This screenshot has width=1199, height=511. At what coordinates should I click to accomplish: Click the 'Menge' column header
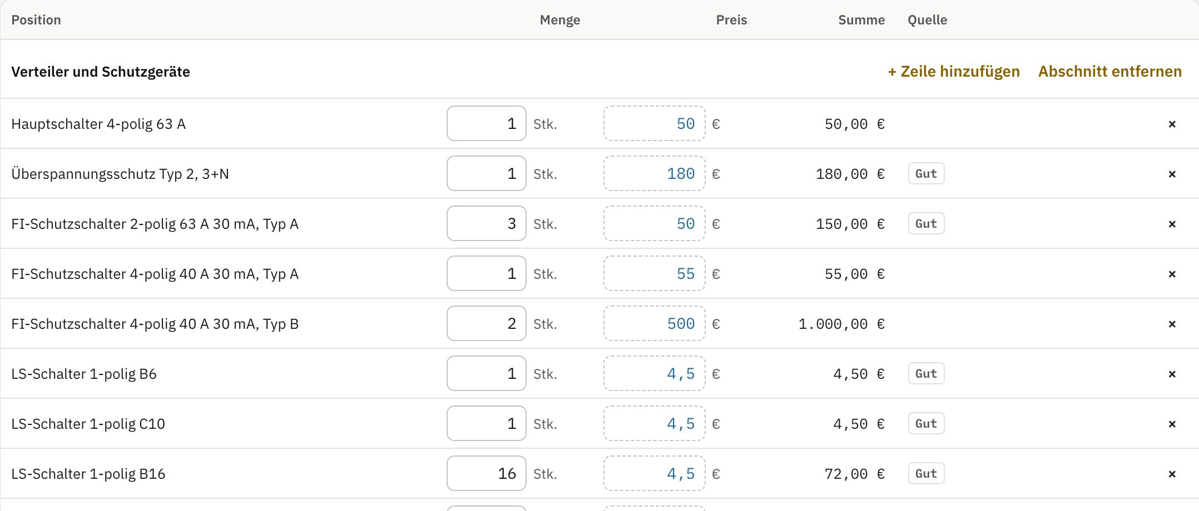560,20
